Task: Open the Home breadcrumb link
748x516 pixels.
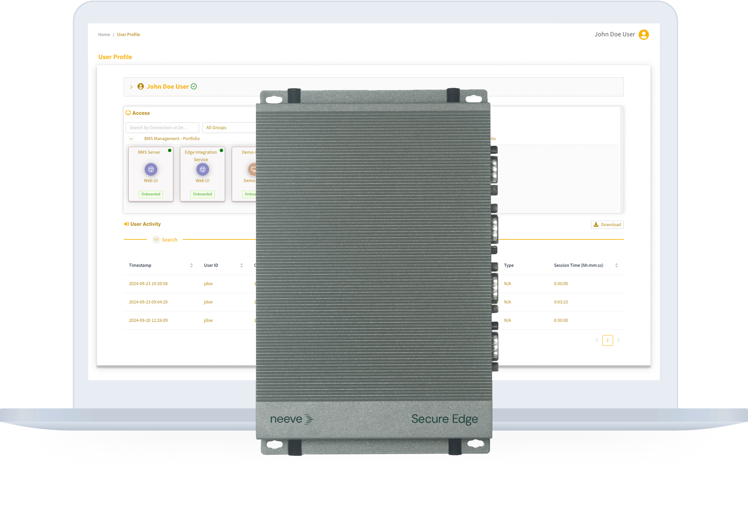Action: (x=104, y=35)
